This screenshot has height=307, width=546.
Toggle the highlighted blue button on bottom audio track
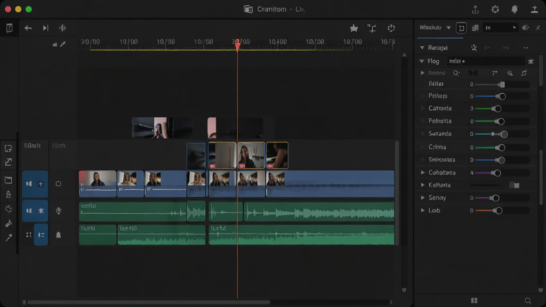pyautogui.click(x=41, y=235)
